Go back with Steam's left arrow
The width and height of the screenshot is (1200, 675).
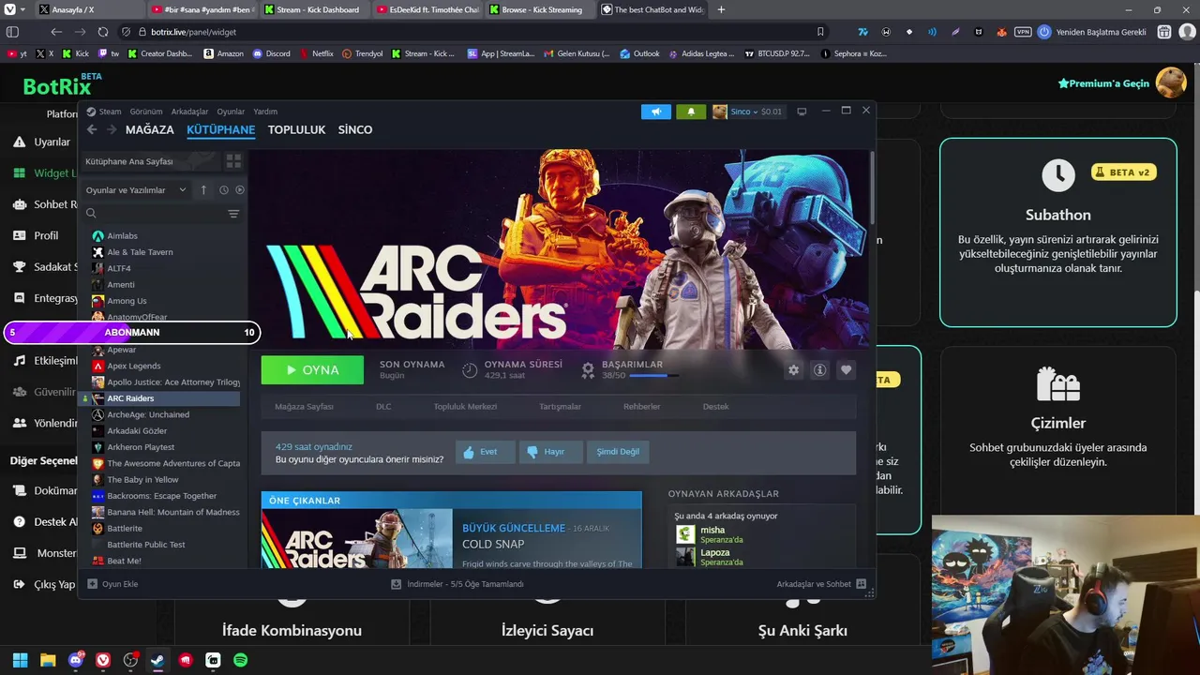pos(92,129)
